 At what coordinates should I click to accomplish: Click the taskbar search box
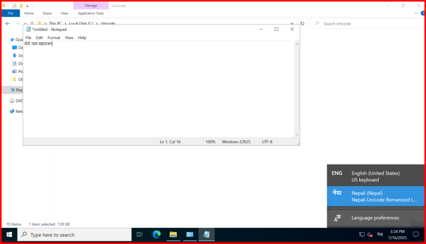(x=74, y=234)
